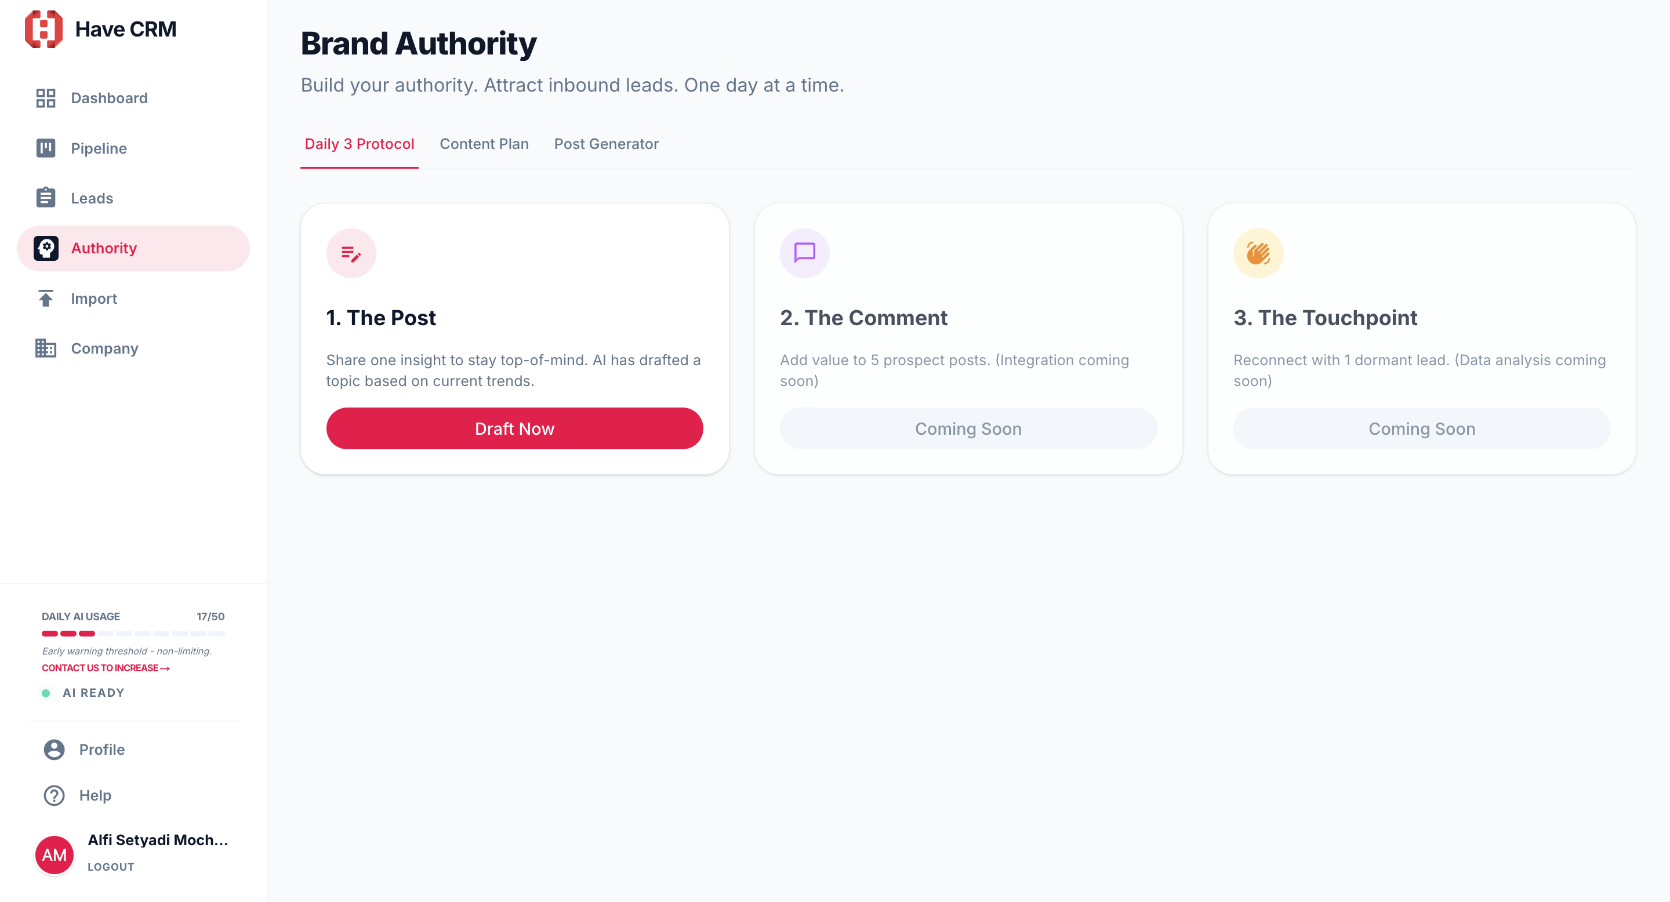
Task: Open Company via the building icon
Action: click(x=45, y=348)
